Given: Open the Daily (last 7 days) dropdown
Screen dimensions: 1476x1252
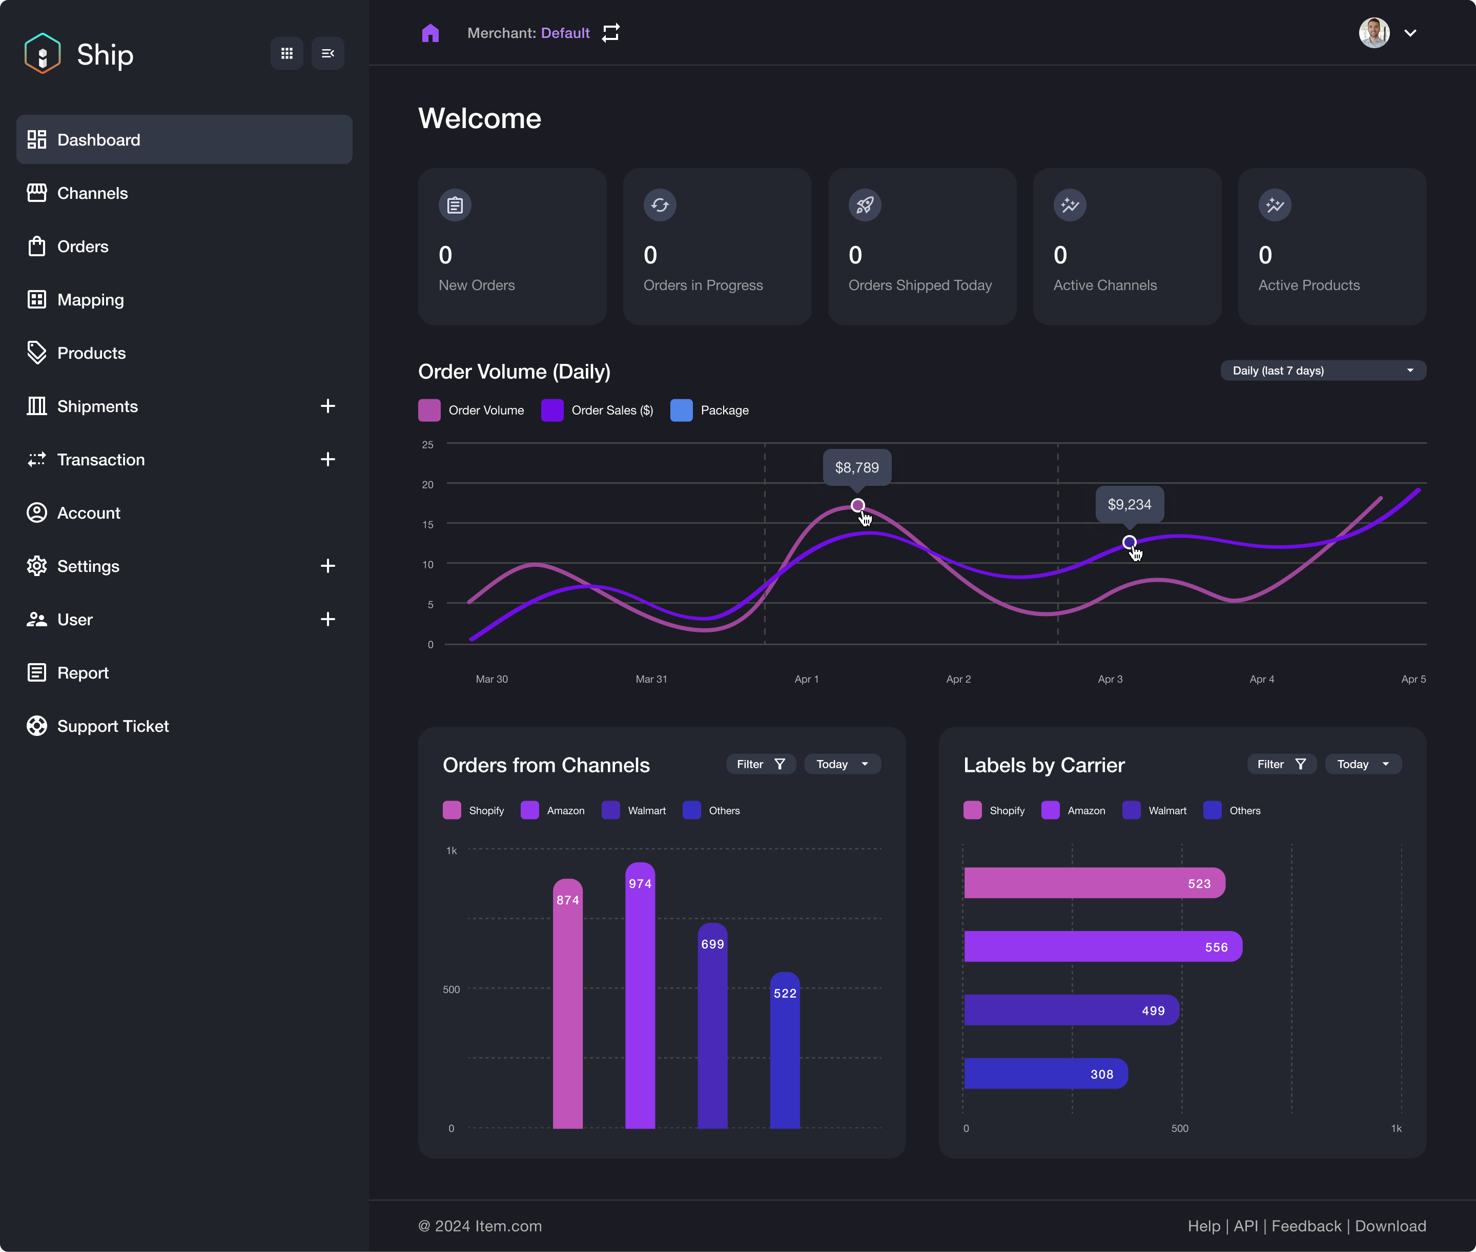Looking at the screenshot, I should (x=1323, y=371).
